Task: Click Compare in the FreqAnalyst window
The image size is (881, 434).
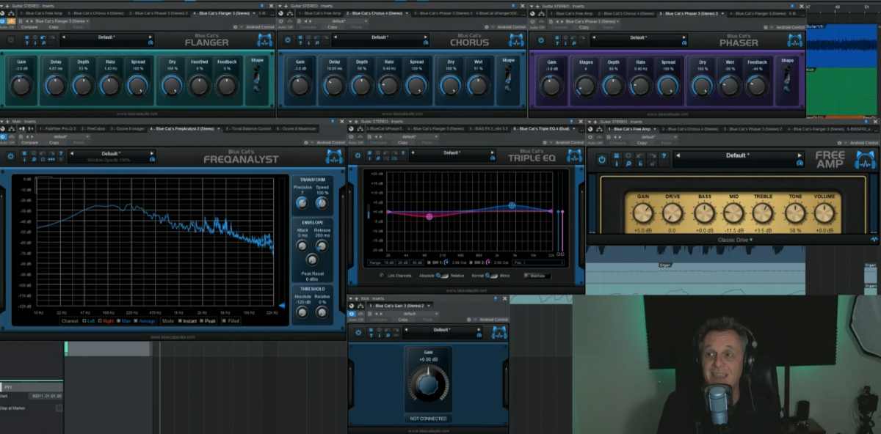Action: click(29, 142)
